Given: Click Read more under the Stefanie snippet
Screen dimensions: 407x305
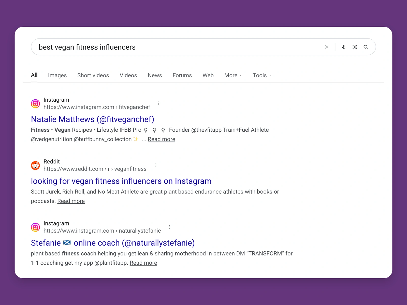Looking at the screenshot, I should point(143,263).
